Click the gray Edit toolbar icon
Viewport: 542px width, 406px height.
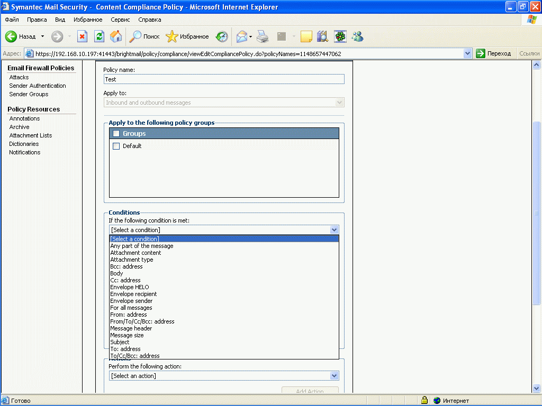click(x=282, y=36)
